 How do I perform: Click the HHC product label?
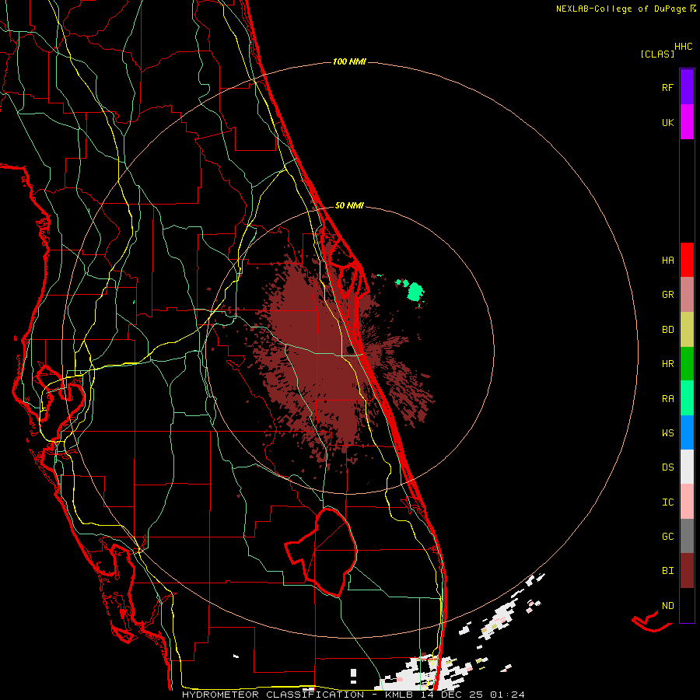[x=683, y=47]
